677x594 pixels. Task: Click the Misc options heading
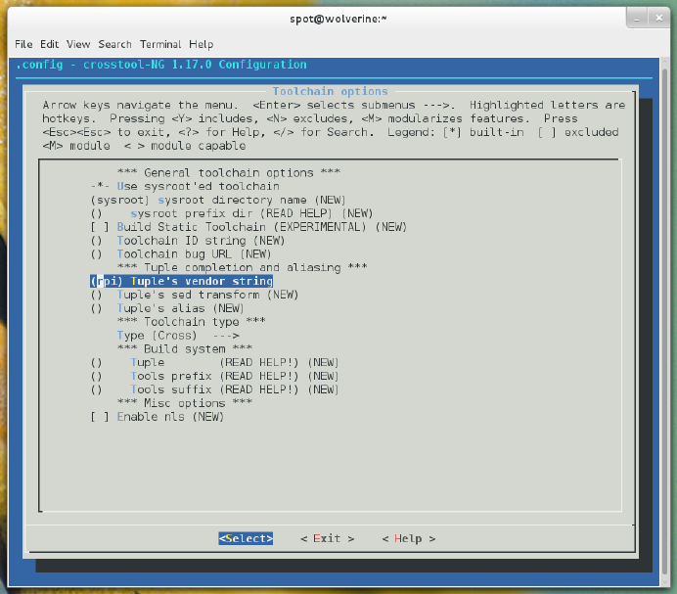(x=184, y=403)
